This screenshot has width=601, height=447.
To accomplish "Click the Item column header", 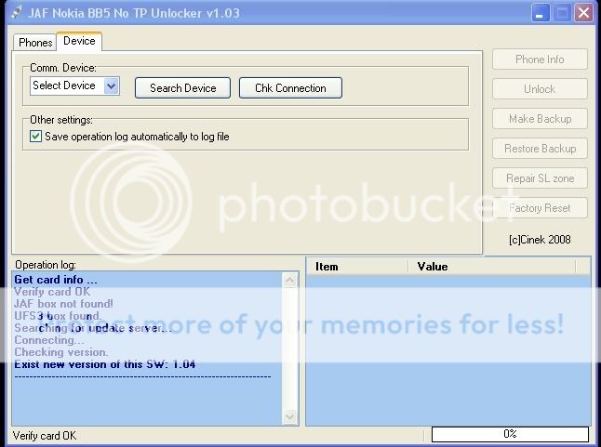I will click(357, 267).
